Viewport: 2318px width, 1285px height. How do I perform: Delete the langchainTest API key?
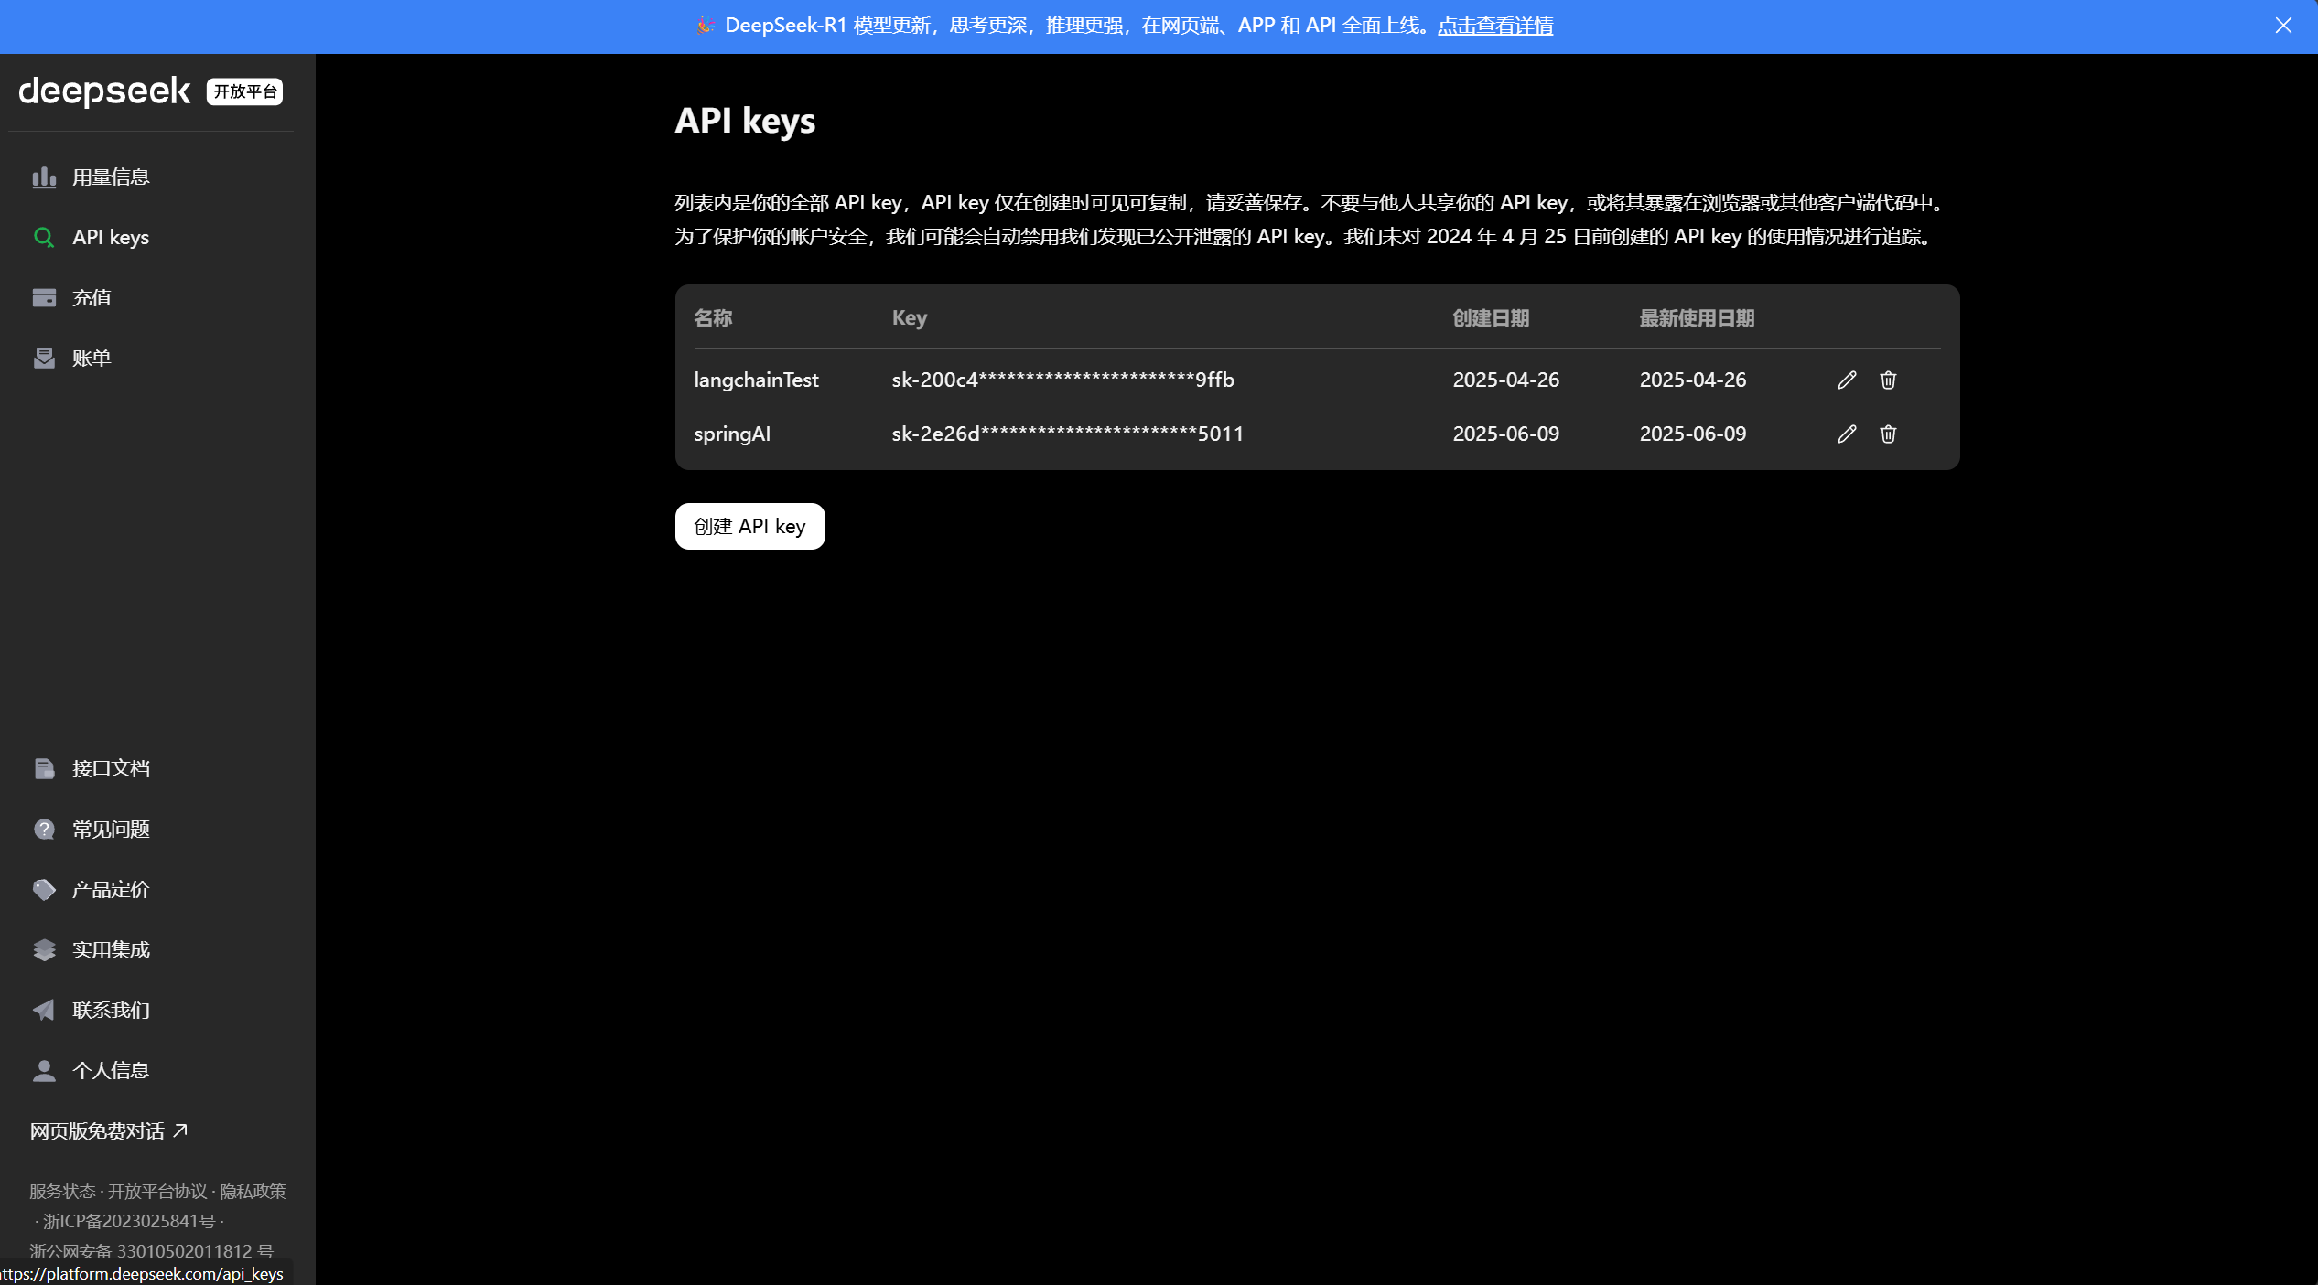click(1887, 380)
